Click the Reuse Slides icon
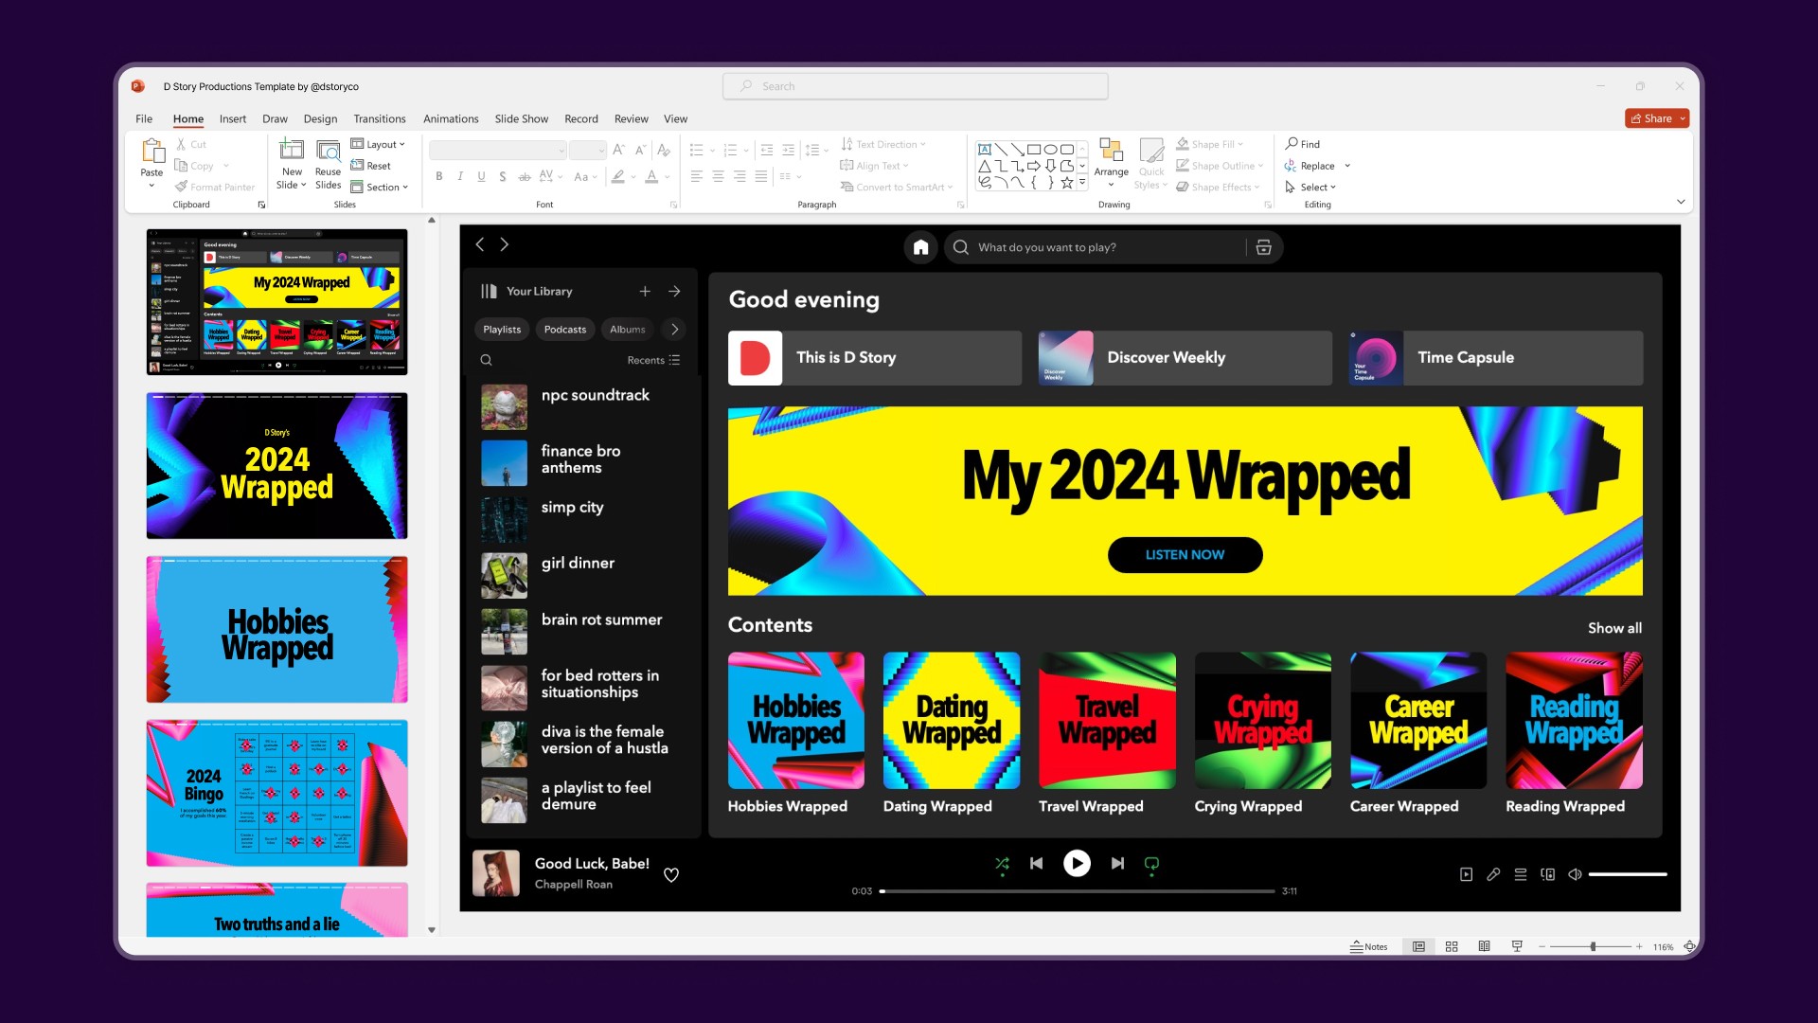This screenshot has width=1818, height=1023. pyautogui.click(x=328, y=151)
